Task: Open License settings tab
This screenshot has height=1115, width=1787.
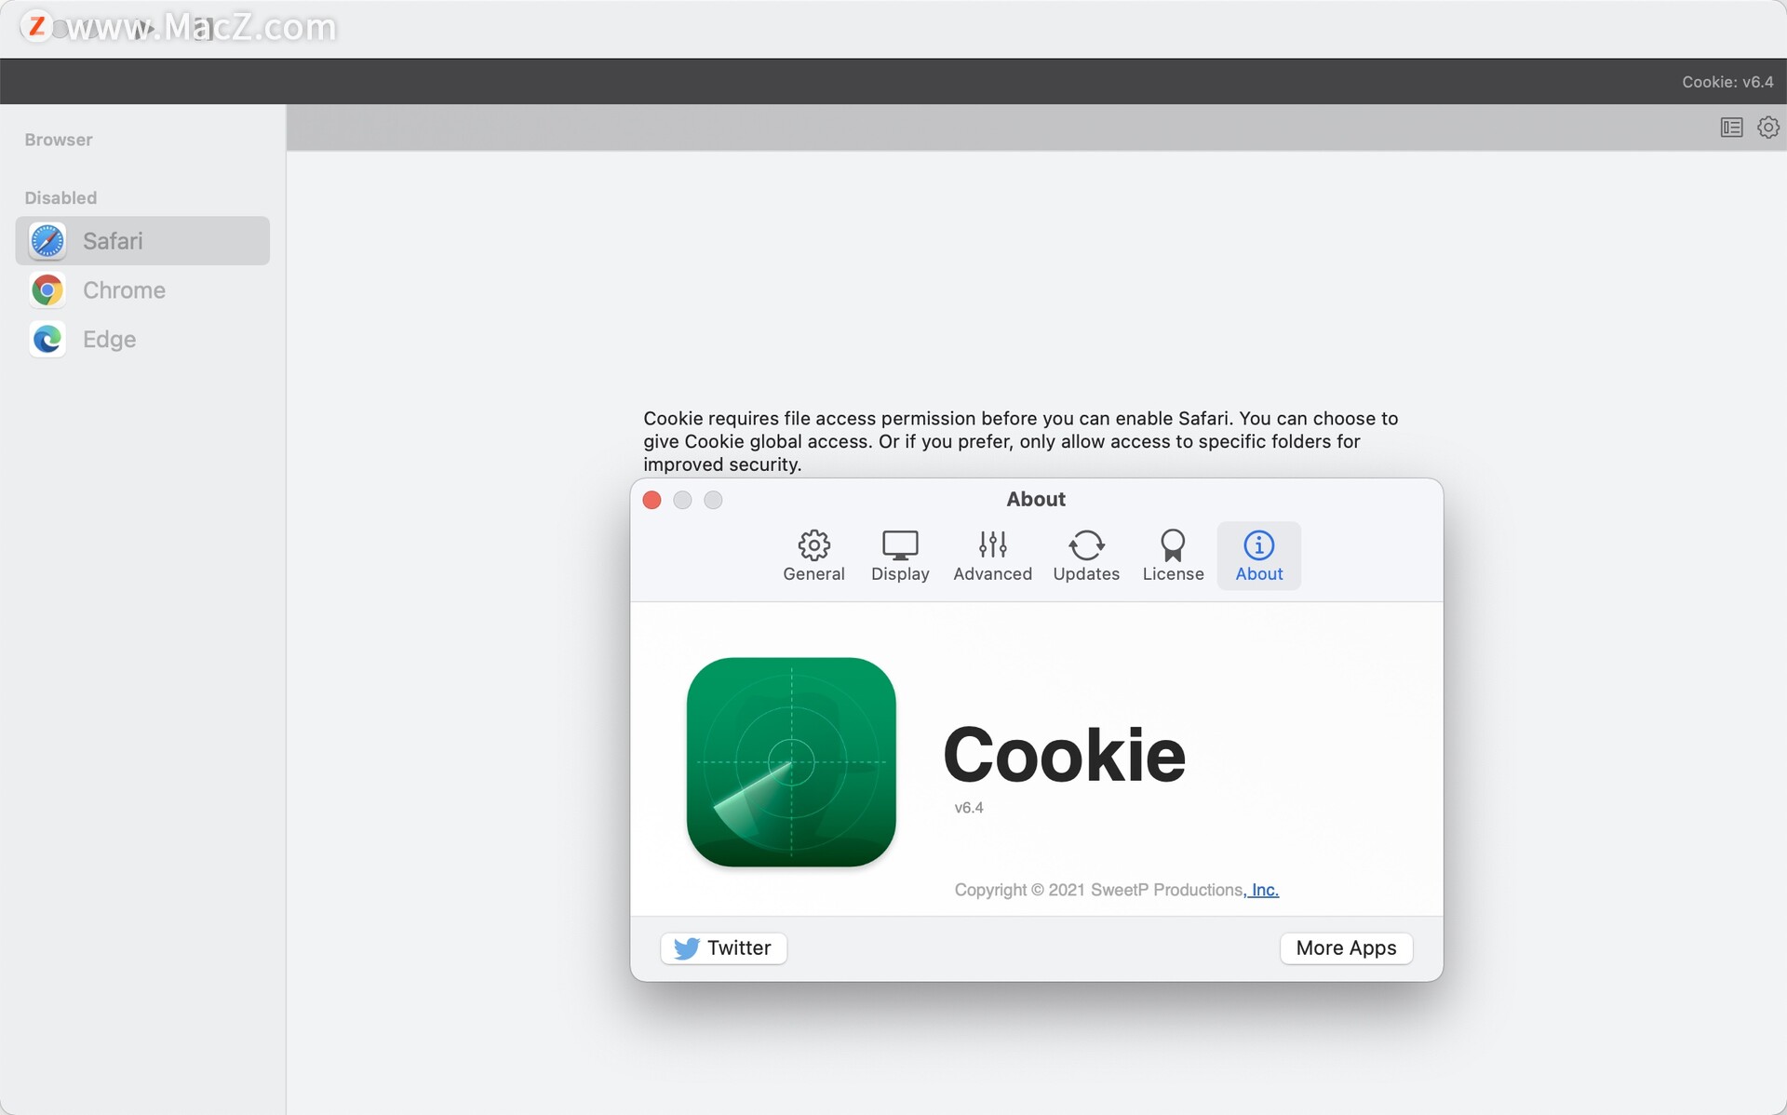Action: 1172,554
